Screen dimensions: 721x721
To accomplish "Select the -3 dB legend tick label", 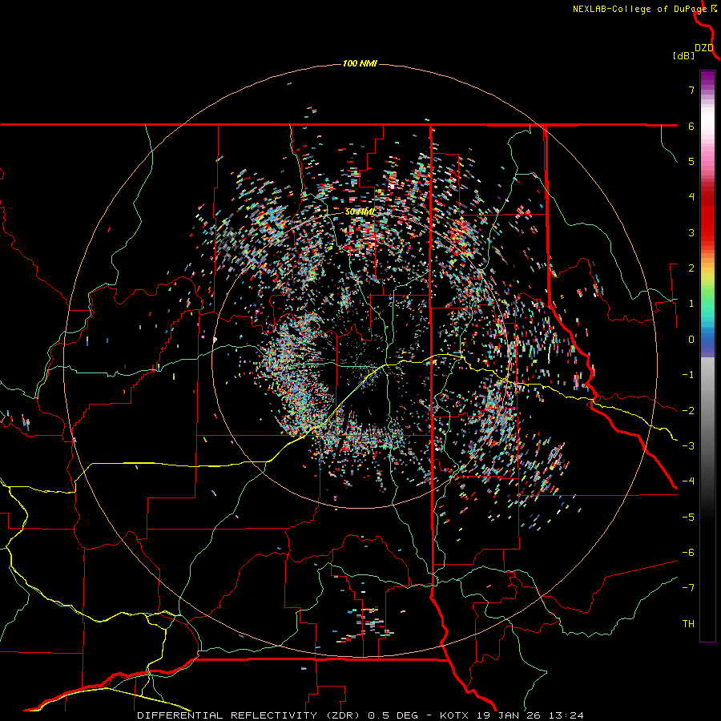I will click(x=688, y=446).
